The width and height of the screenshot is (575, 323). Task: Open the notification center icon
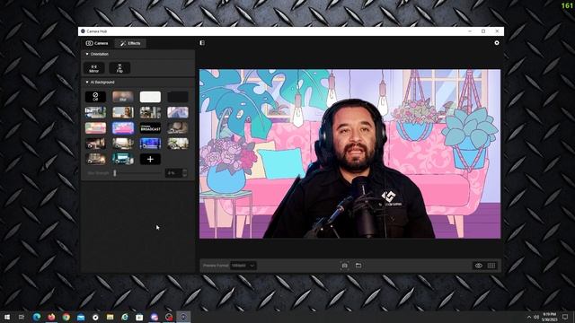(565, 317)
